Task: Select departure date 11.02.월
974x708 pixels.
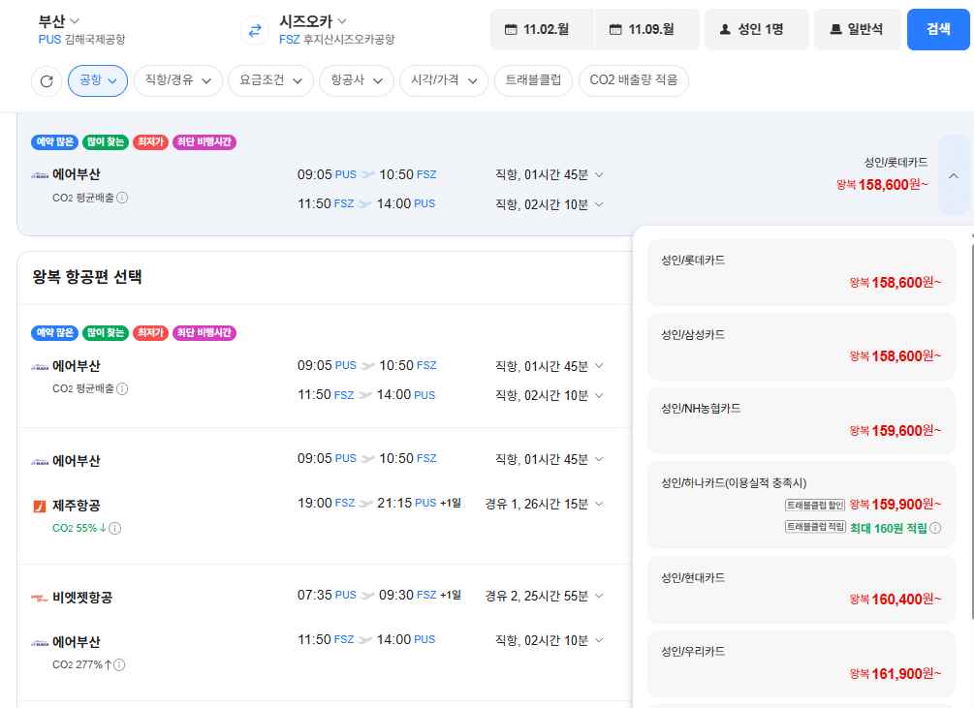Action: [x=541, y=29]
